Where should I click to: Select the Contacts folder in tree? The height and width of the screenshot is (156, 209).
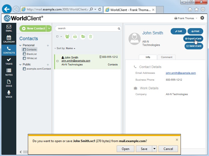[30, 50]
